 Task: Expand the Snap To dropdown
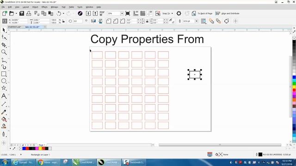[x=172, y=13]
